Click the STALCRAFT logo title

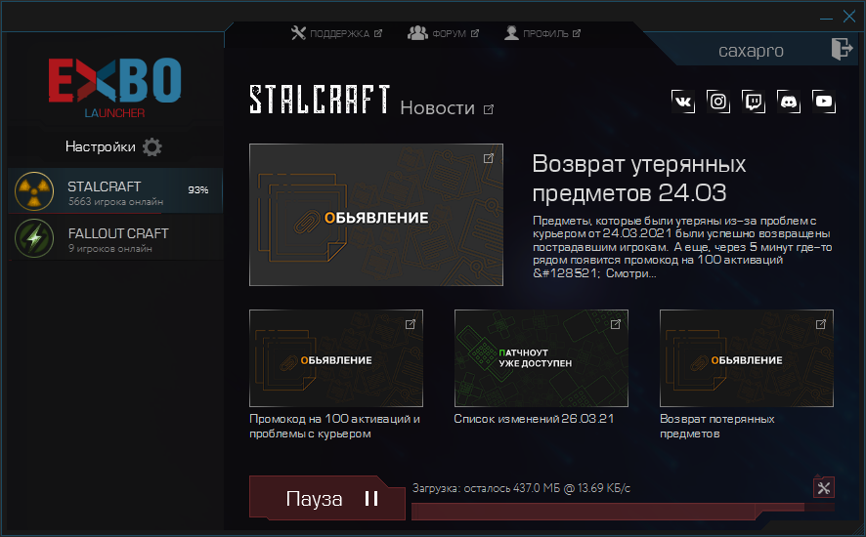point(320,100)
